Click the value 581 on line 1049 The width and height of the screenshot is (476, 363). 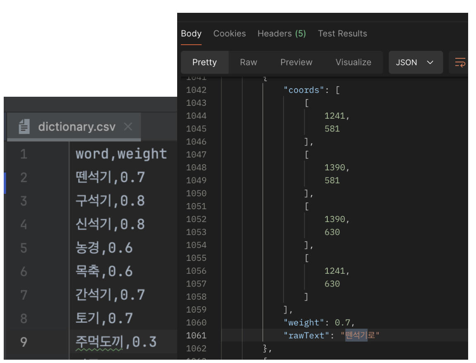332,180
